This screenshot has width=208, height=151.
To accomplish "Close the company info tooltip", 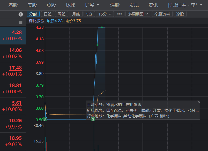I will click(x=199, y=102).
